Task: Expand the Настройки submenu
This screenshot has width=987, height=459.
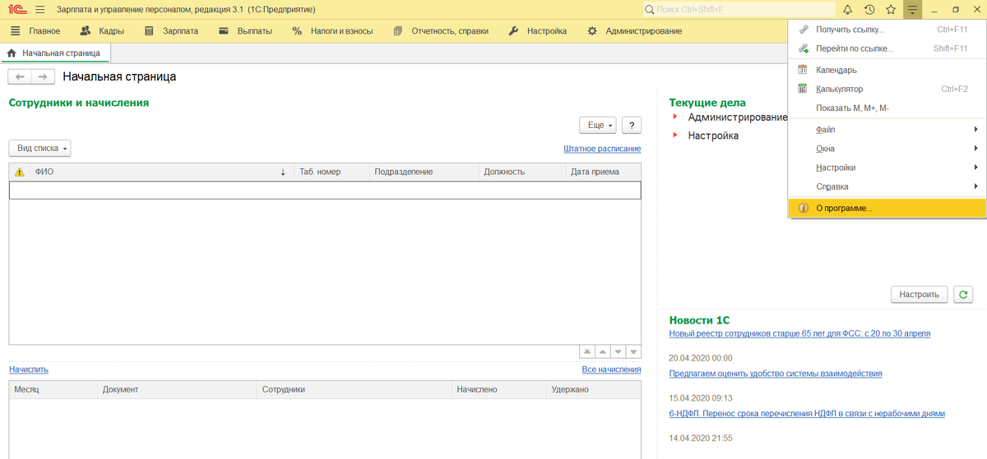Action: point(887,168)
